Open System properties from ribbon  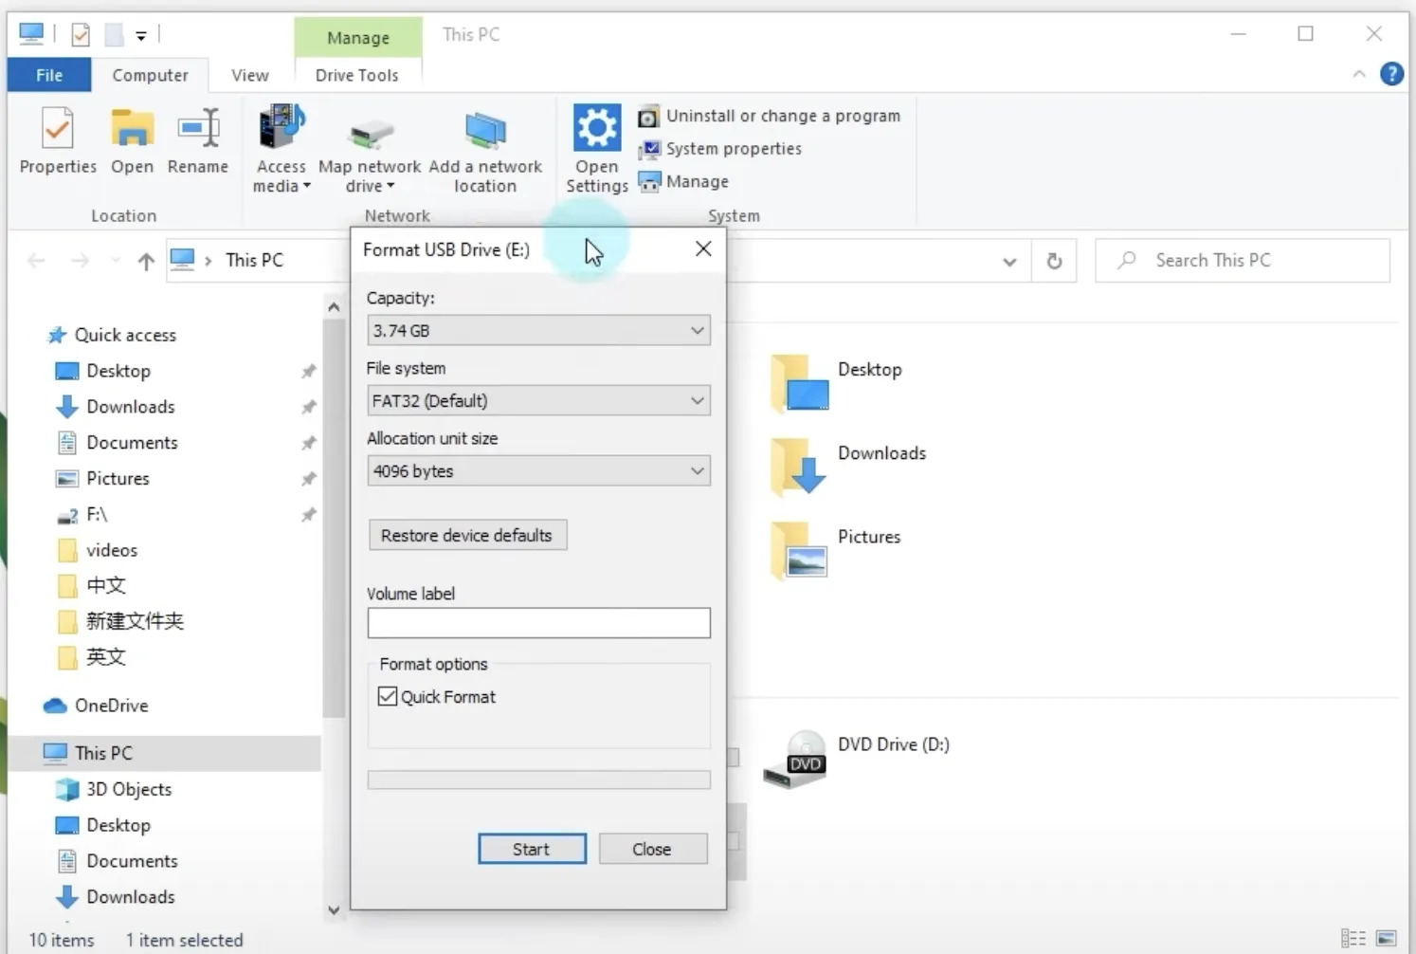click(x=720, y=149)
